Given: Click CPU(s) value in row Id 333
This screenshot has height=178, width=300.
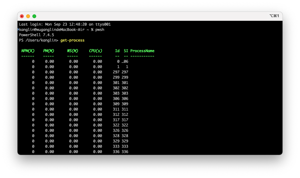Looking at the screenshot, I should (x=98, y=146).
